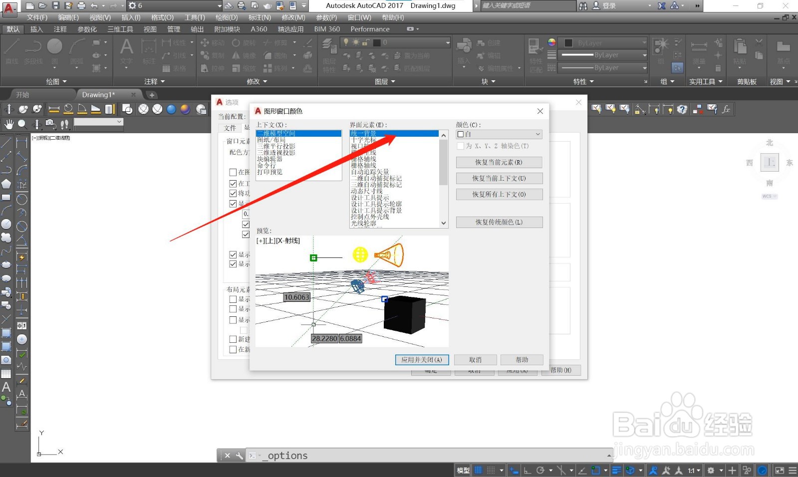The width and height of the screenshot is (798, 477).
Task: Select 图纸/布局 in the context list
Action: 271,140
